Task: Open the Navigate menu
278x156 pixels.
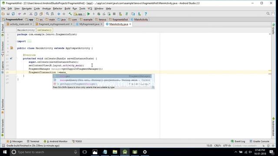Action: coord(26,9)
